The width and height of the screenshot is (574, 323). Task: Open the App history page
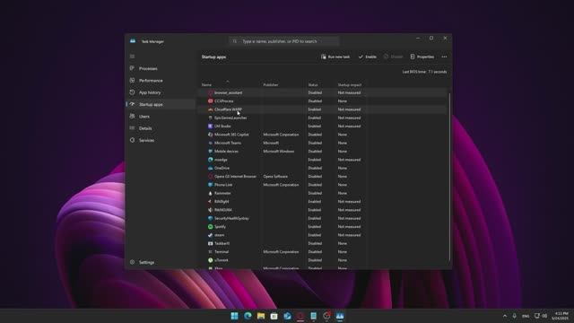tap(150, 92)
